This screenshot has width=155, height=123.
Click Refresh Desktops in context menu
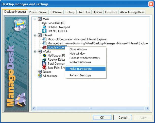tap(85, 75)
